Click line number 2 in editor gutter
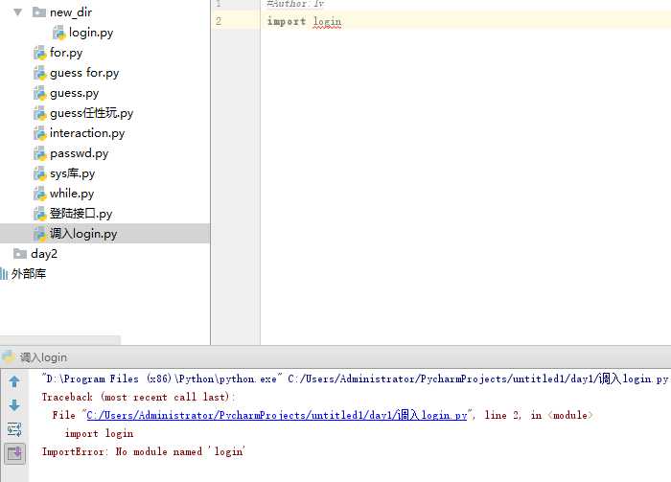 point(219,21)
